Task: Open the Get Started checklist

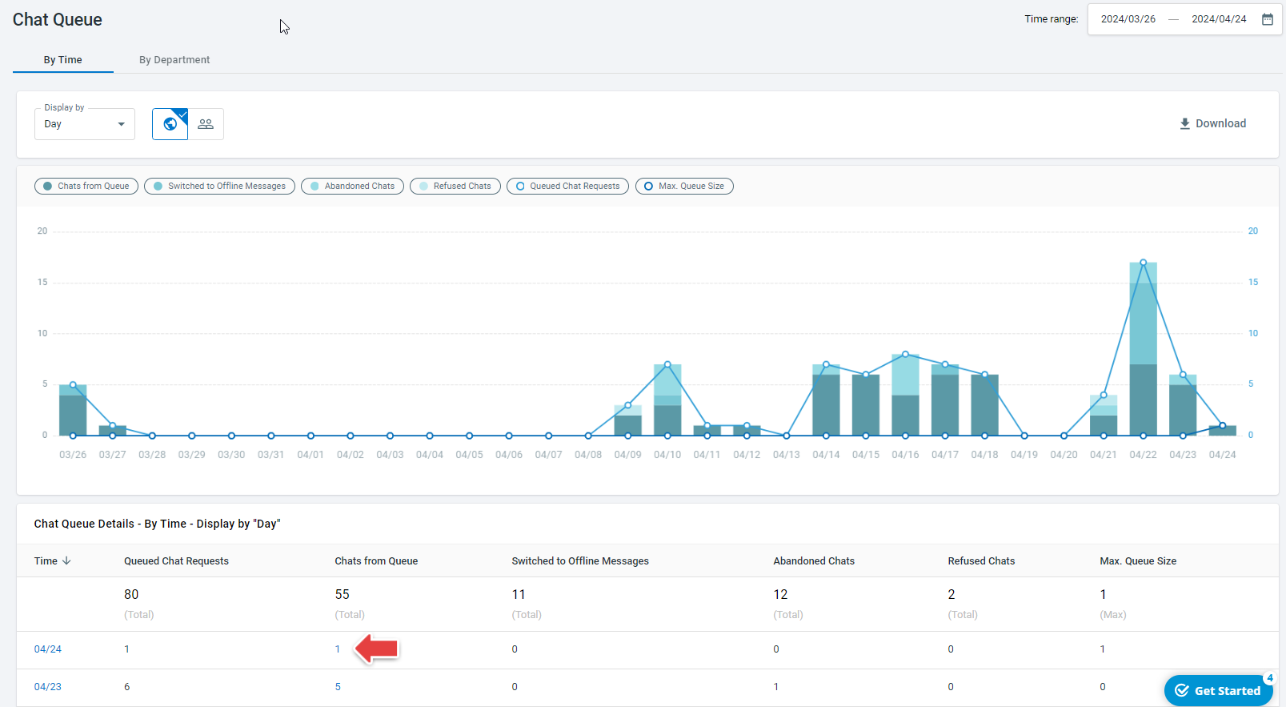Action: [1218, 690]
